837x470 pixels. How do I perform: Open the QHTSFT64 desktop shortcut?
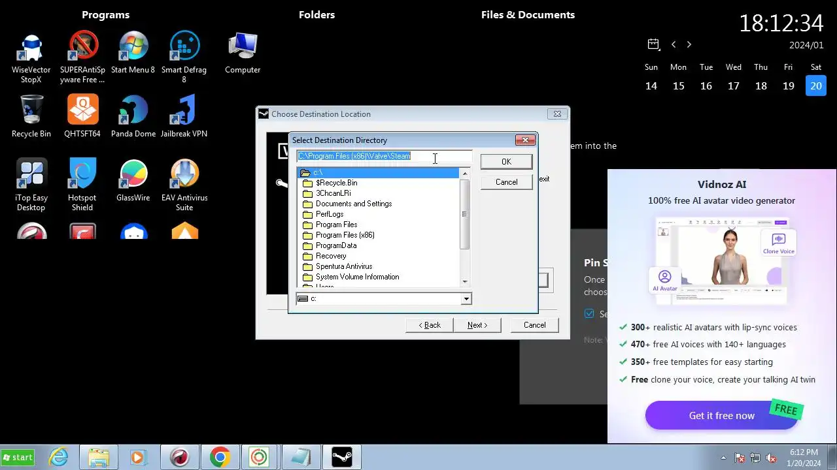(82, 116)
